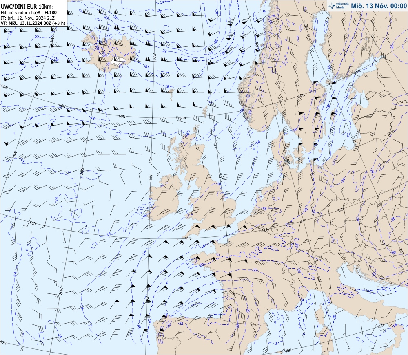Select the "Hiti og vindur í hæð - FL180" line
Screen dimensions: 408x355
(x=29, y=13)
